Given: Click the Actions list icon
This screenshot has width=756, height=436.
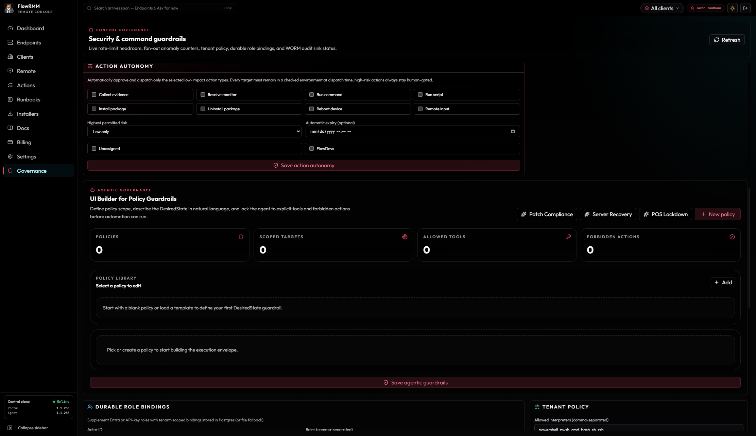Looking at the screenshot, I should coord(10,85).
